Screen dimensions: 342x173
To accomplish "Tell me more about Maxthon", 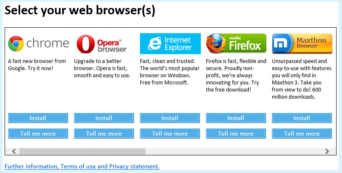I will click(x=302, y=134).
